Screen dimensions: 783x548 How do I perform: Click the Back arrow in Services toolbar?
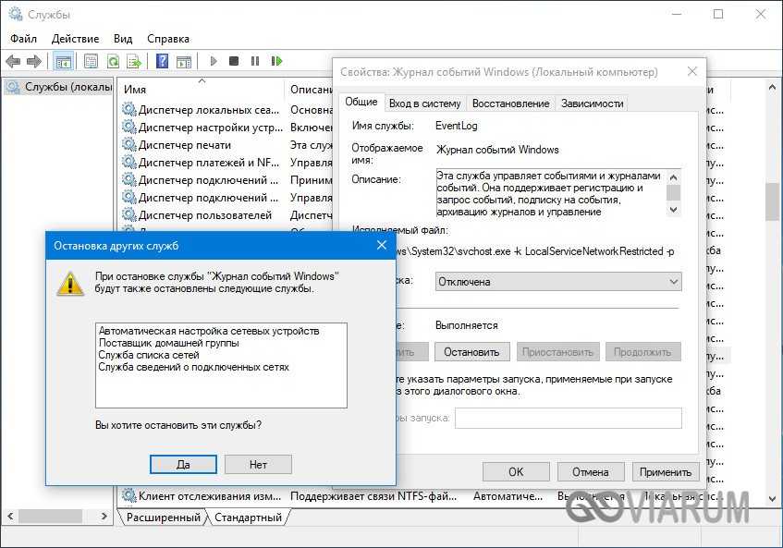[14, 61]
